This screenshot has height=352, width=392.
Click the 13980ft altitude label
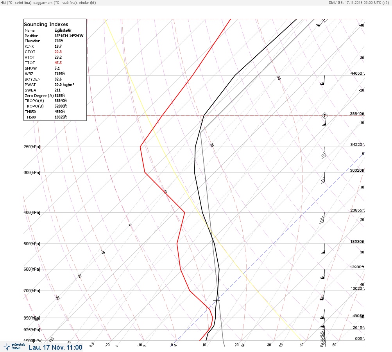click(x=357, y=267)
